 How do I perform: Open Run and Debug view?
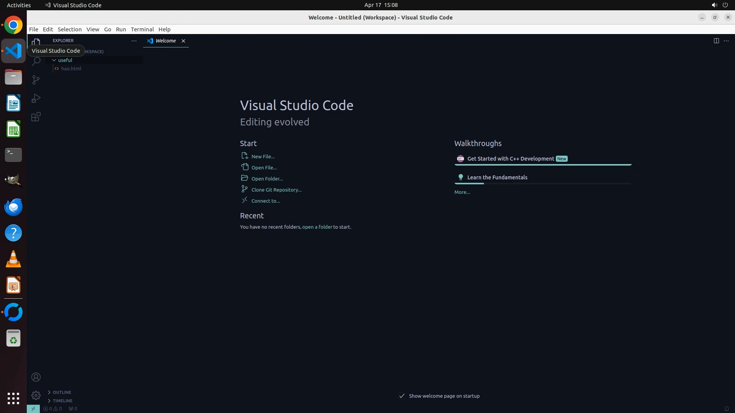(x=36, y=98)
